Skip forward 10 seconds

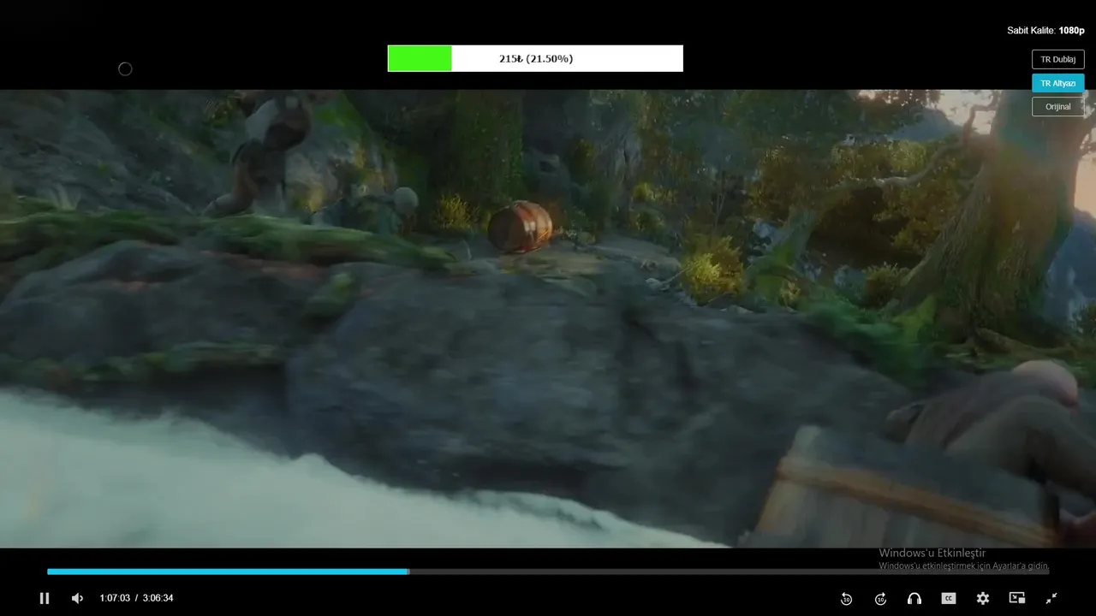(880, 598)
